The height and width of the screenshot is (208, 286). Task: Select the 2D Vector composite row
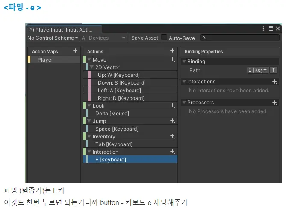[130, 67]
